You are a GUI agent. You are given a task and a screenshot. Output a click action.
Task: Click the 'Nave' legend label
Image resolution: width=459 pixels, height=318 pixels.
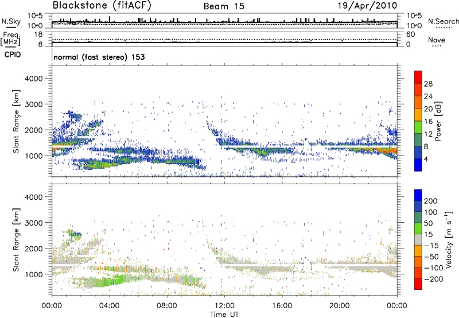(437, 40)
